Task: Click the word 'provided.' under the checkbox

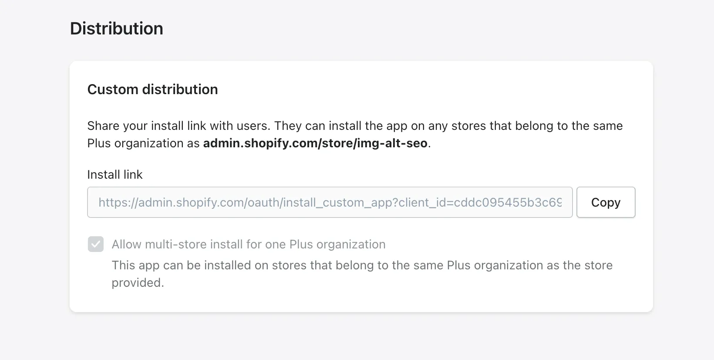Action: point(138,283)
